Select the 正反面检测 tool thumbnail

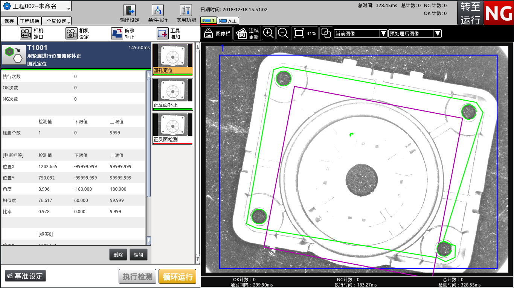point(173,129)
